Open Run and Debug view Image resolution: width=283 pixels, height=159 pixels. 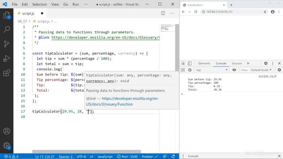(x=7, y=58)
